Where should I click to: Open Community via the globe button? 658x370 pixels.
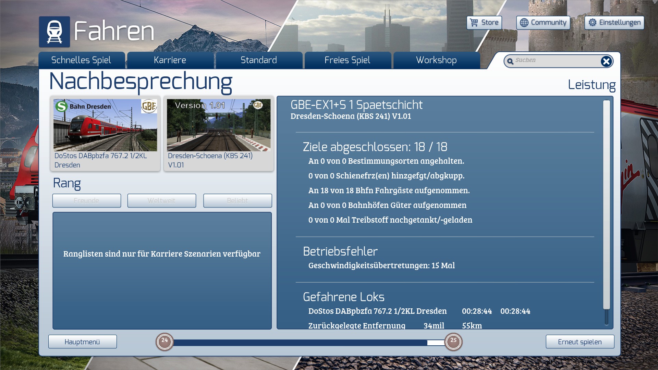(x=543, y=23)
